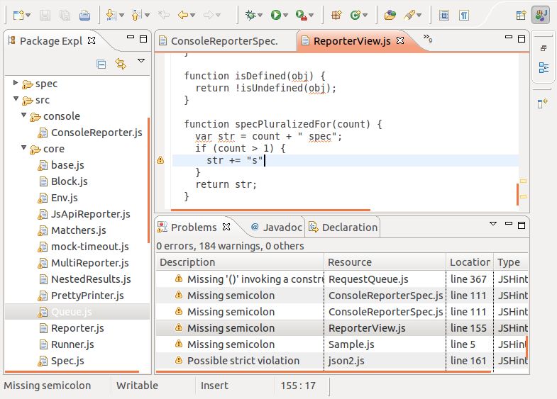Click the Print icon in toolbar

coord(84,16)
